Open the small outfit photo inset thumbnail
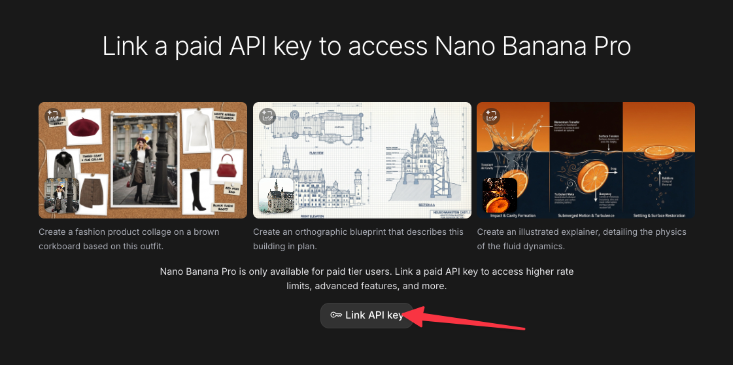 61,196
